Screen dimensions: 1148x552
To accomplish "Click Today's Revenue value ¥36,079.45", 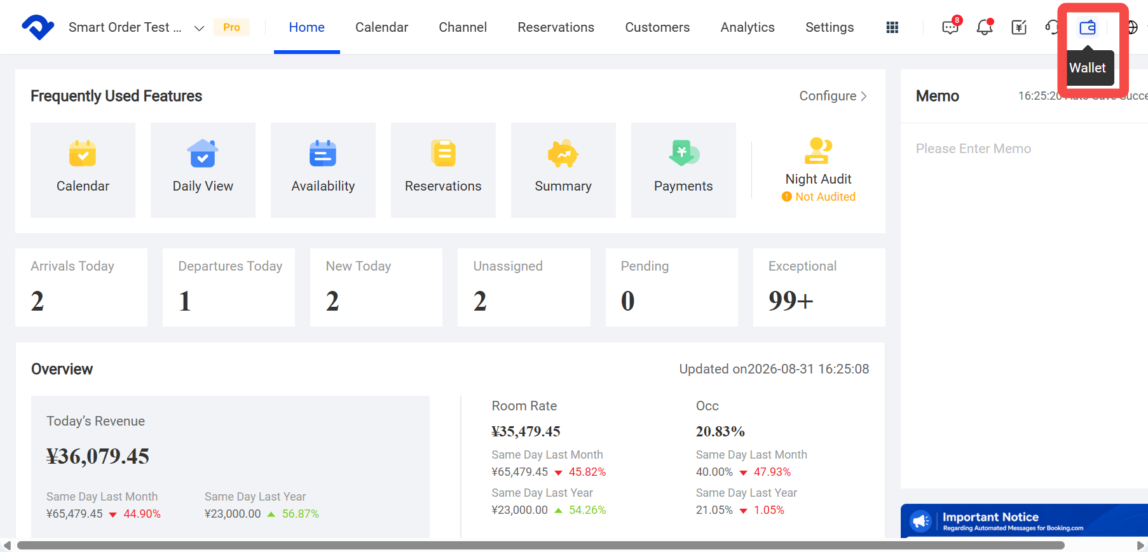I will tap(98, 456).
